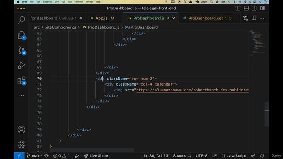Click the main* git branch indicator
Screen dimensions: 283x159
[x=34, y=156]
